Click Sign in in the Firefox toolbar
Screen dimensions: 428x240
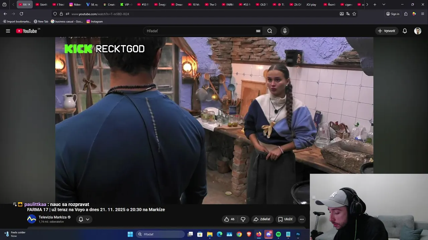[393, 14]
